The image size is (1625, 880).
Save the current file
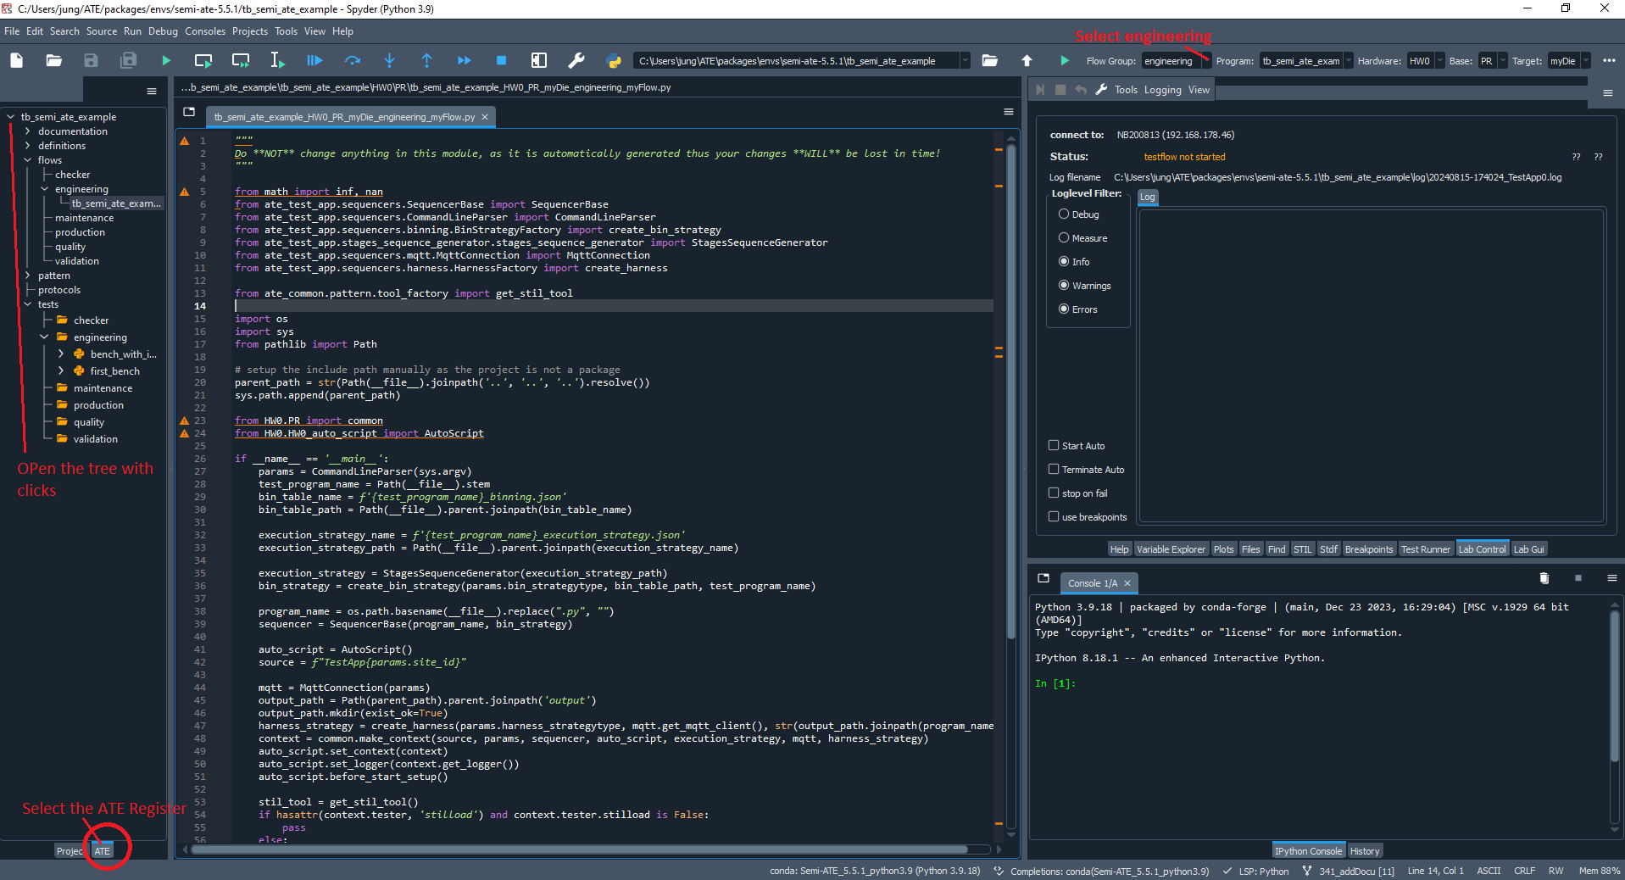click(x=91, y=60)
